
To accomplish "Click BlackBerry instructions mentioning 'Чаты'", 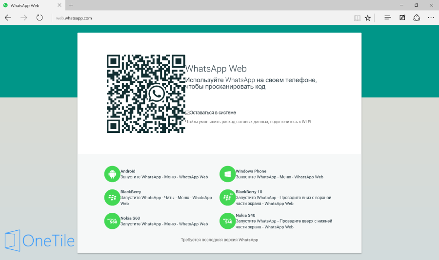I will (166, 201).
